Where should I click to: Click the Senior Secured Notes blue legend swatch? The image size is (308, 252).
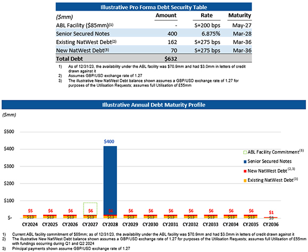[x=245, y=162]
